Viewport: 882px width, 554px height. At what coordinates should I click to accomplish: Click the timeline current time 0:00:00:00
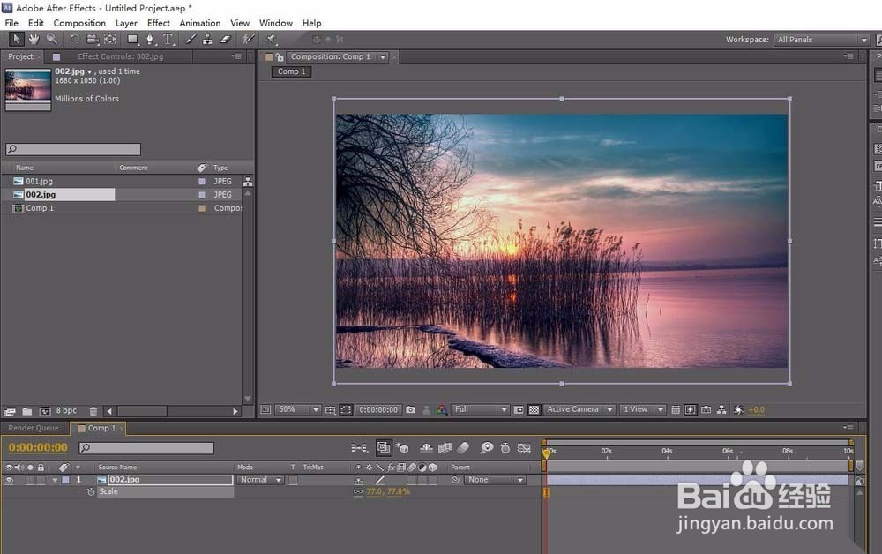point(38,447)
